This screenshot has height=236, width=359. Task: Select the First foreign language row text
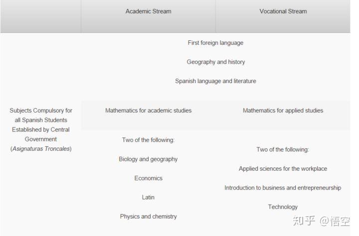pos(215,43)
